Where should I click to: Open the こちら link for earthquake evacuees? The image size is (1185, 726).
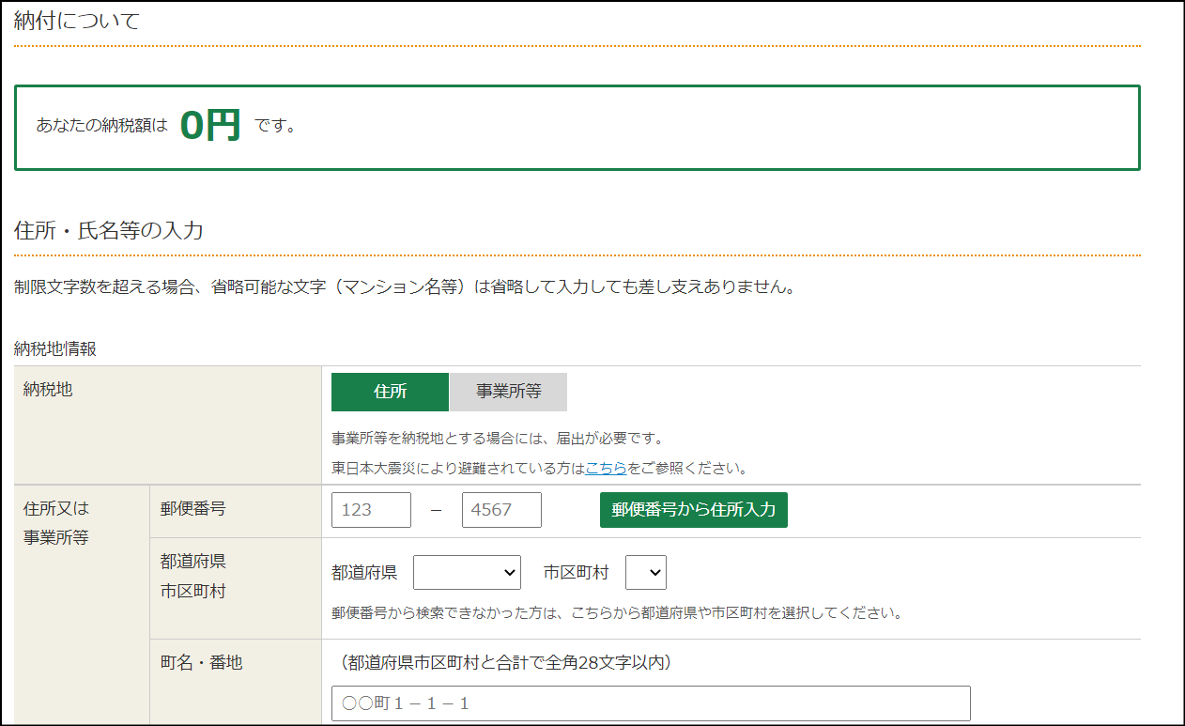point(606,468)
